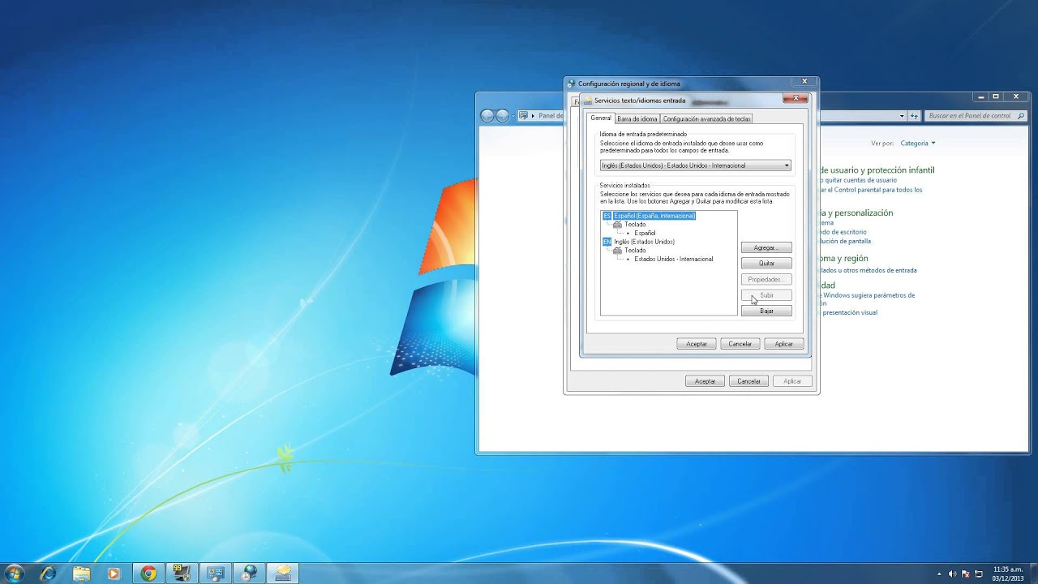Viewport: 1038px width, 584px height.
Task: Click keyboard icon next to Teclado under Inglés
Action: 618,250
